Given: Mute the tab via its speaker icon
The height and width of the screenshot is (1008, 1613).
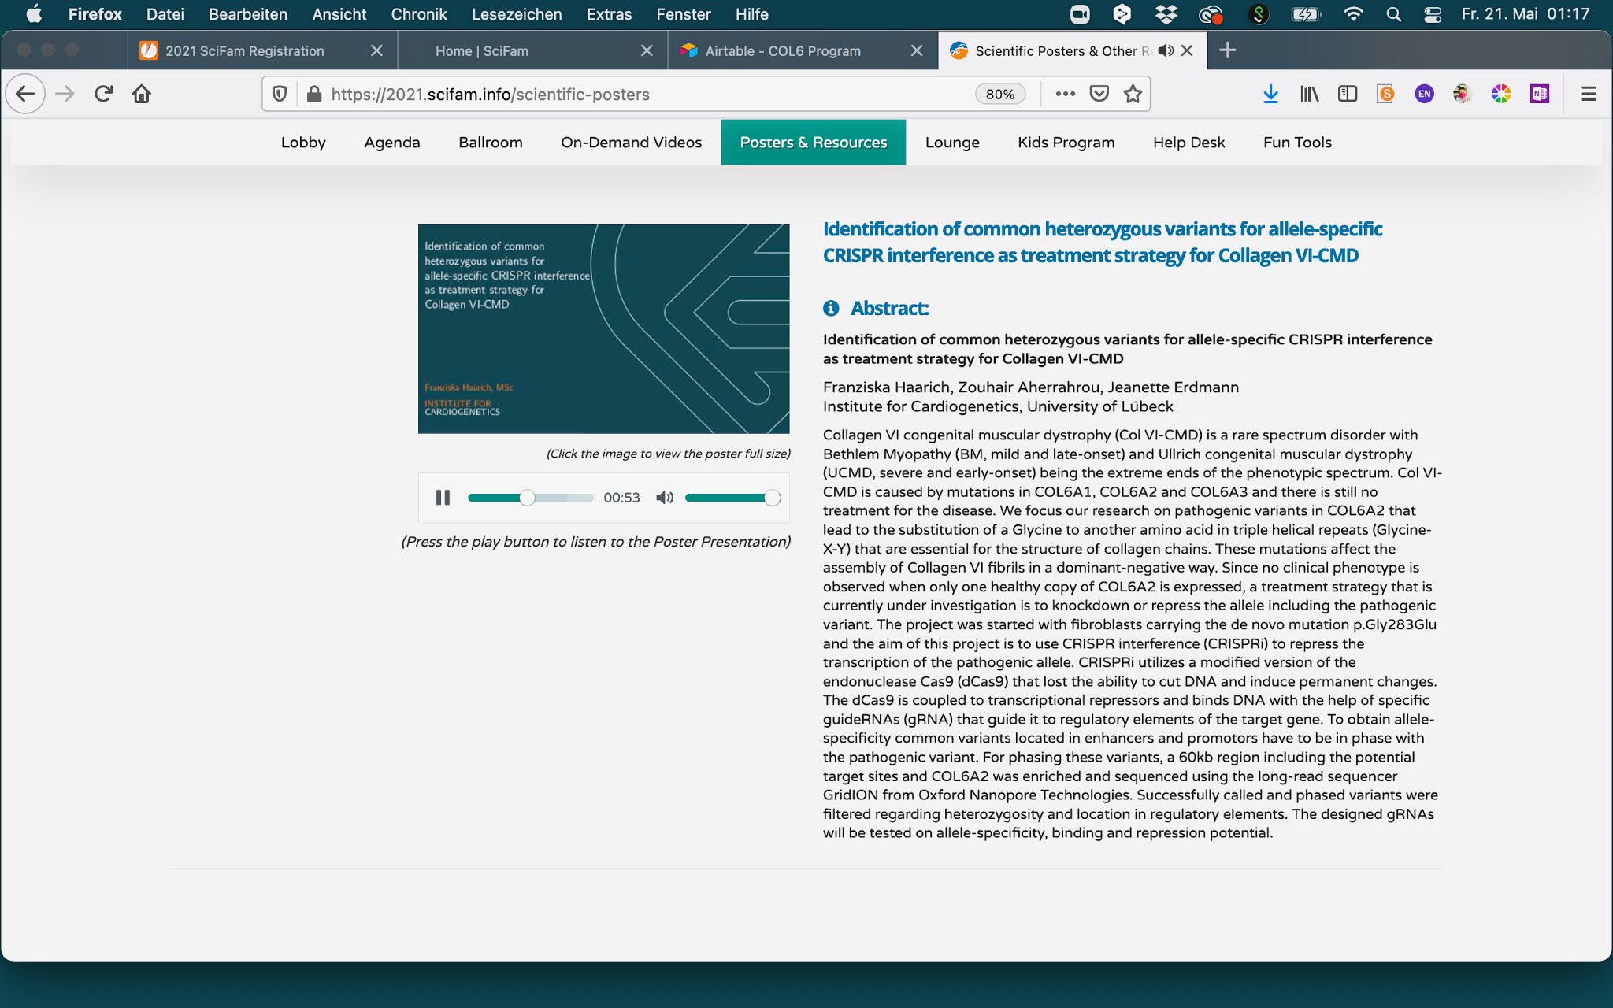Looking at the screenshot, I should pyautogui.click(x=1166, y=50).
